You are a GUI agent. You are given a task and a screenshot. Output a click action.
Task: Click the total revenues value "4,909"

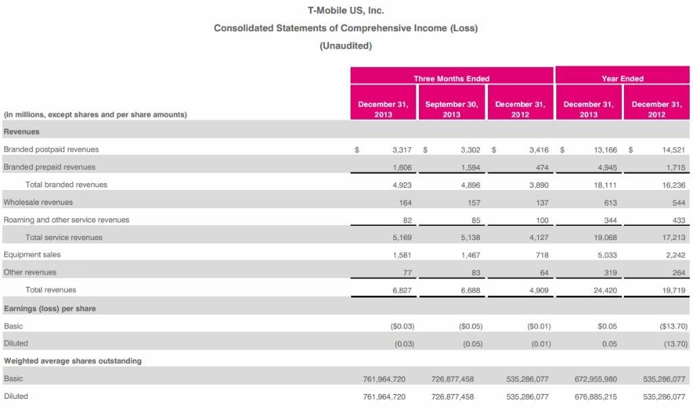[x=539, y=290]
